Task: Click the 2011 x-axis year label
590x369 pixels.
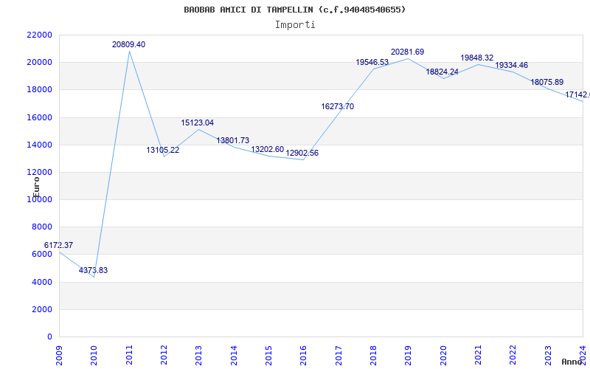Action: click(129, 356)
